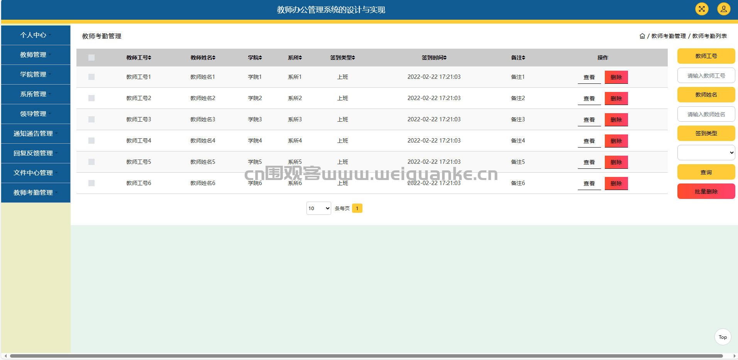
Task: Click the fullscreen toggle icon in header
Action: [x=702, y=9]
